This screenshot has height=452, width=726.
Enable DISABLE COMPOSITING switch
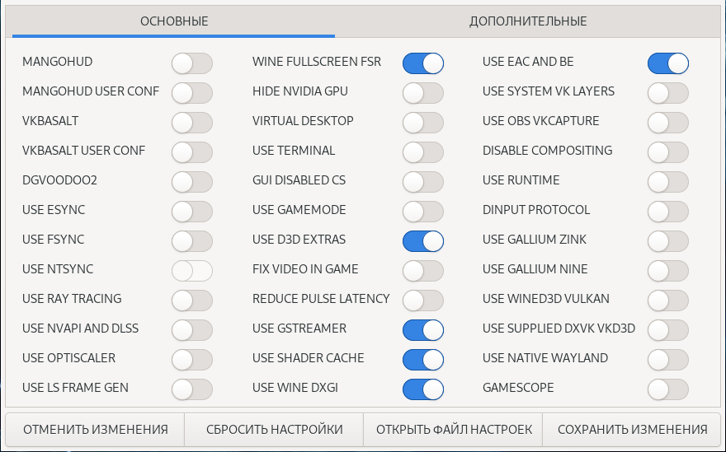668,151
